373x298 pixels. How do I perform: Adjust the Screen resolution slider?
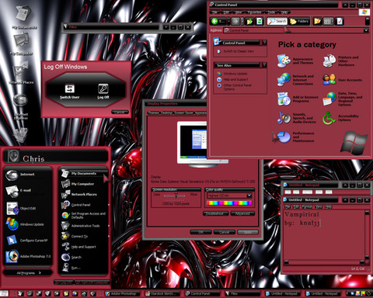(x=176, y=196)
